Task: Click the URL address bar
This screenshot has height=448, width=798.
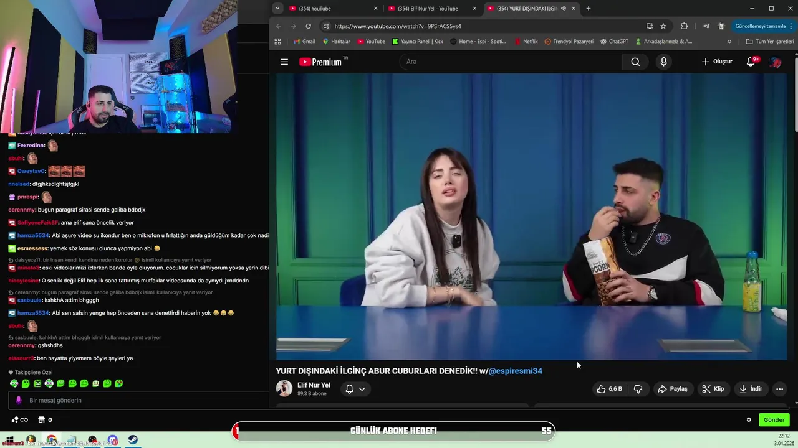Action: point(486,26)
